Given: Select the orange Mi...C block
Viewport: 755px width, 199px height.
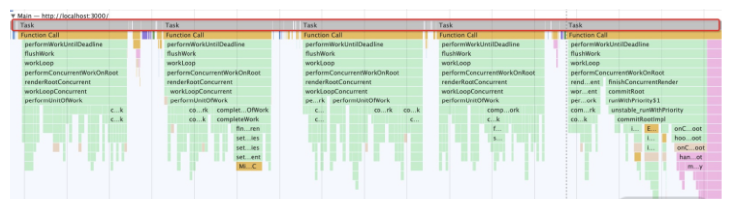Looking at the screenshot, I should click(x=248, y=167).
